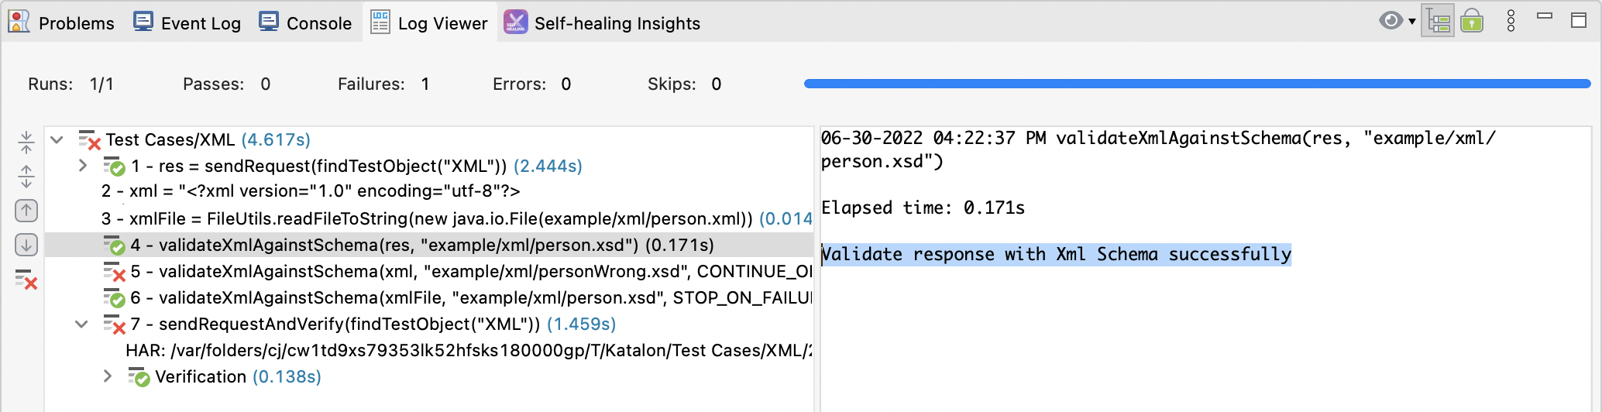The width and height of the screenshot is (1602, 412).
Task: Click the expand all logs icon
Action: (x=26, y=177)
